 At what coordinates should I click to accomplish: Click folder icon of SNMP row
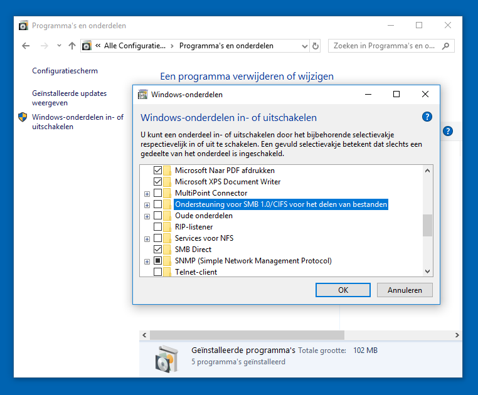167,261
